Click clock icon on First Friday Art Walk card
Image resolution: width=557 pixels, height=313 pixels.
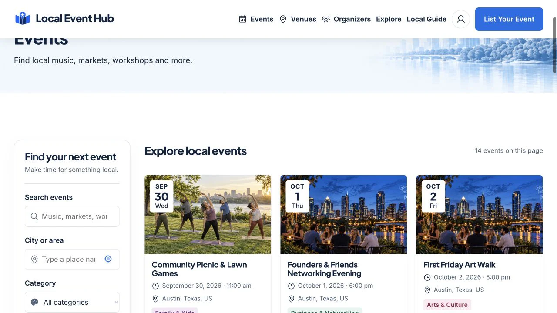(427, 277)
